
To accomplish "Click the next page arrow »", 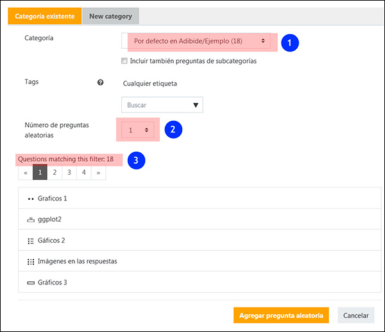I will point(99,172).
